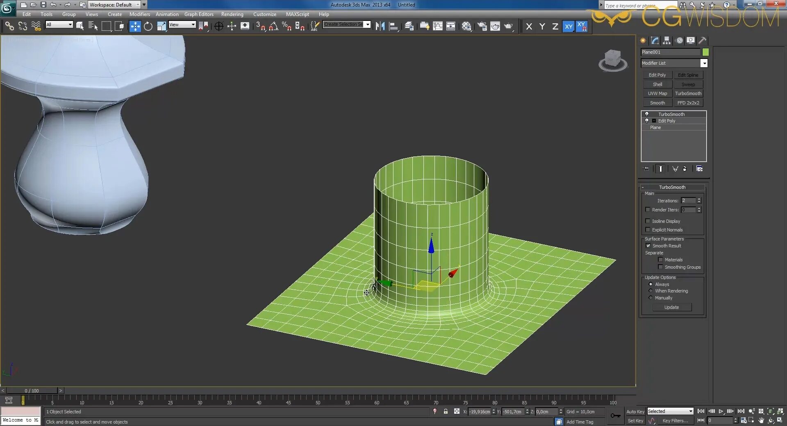This screenshot has width=787, height=426.
Task: Click the Undo arrow in title bar
Action: (53, 5)
